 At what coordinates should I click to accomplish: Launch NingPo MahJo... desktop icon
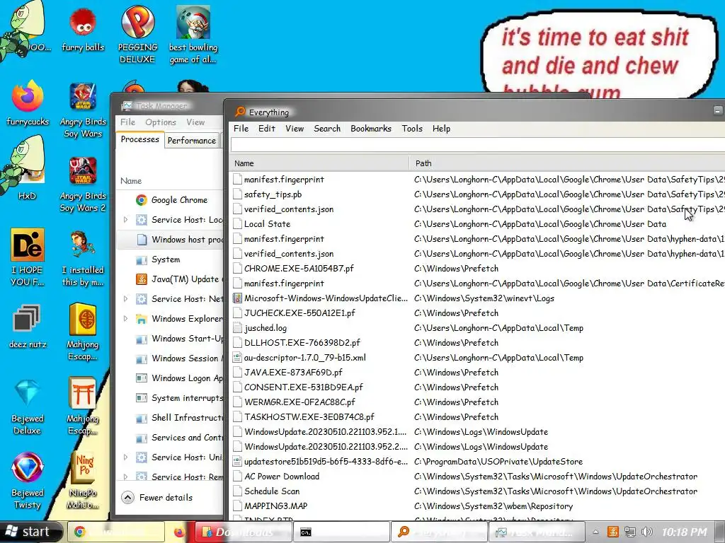[84, 480]
